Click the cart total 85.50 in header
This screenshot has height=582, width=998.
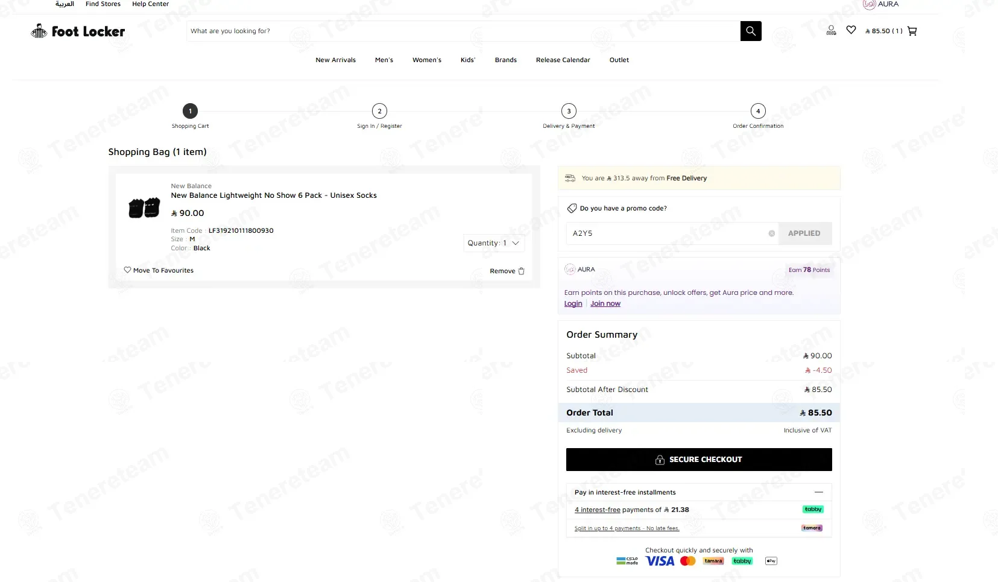pyautogui.click(x=883, y=31)
